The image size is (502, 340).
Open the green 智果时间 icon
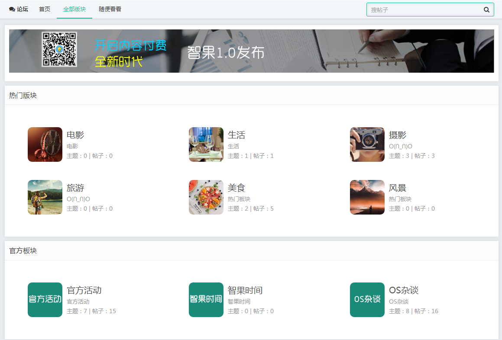206,300
